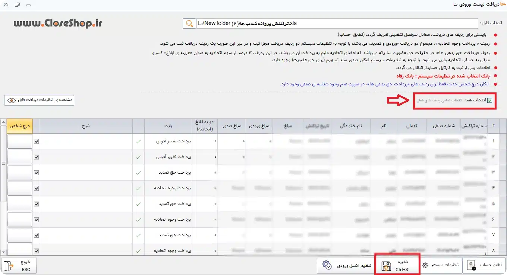Toggle the checkbox in row ۵
Viewport: 507px width, 275px height.
(x=36, y=204)
